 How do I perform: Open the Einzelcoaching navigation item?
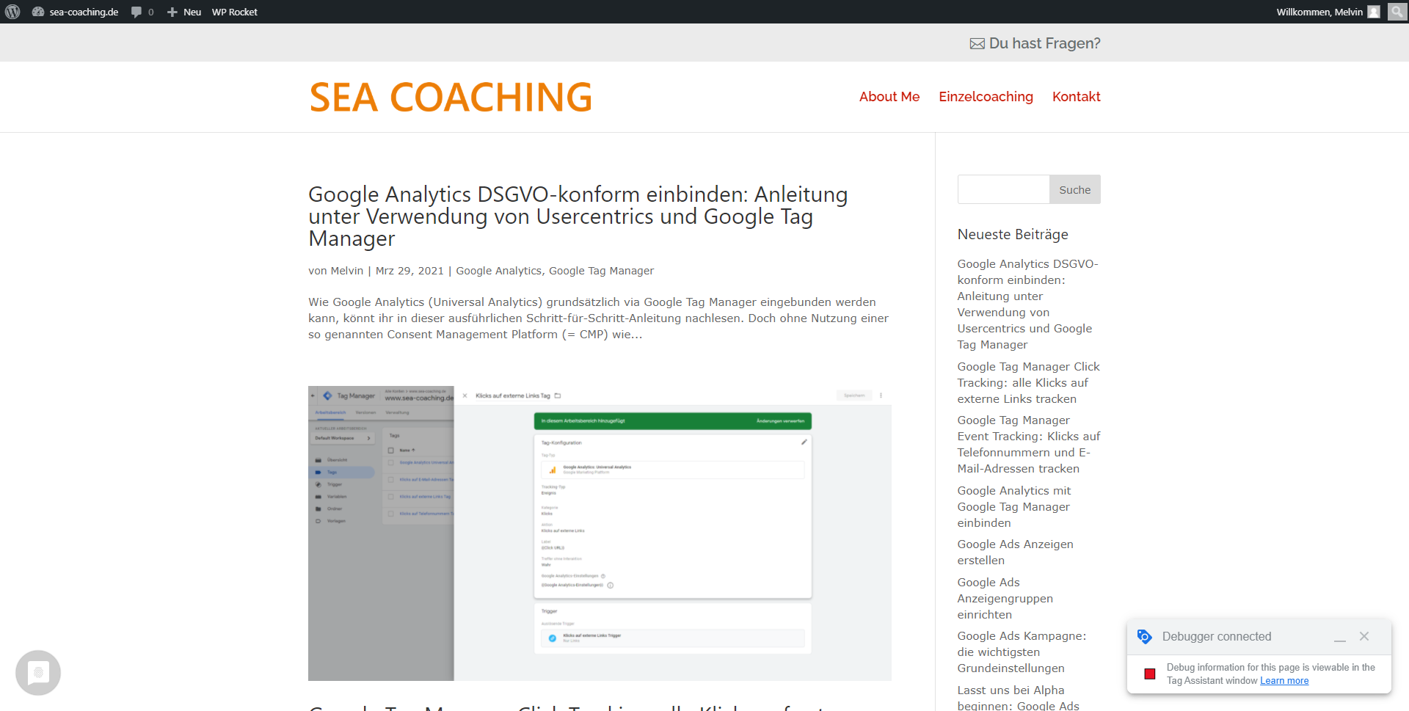tap(986, 97)
